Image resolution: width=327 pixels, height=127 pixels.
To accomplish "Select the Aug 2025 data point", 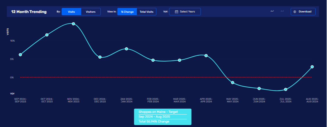I will click(312, 67).
